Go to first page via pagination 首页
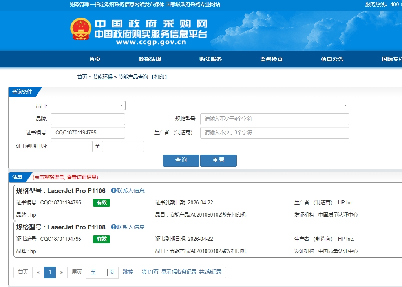 coord(23,272)
